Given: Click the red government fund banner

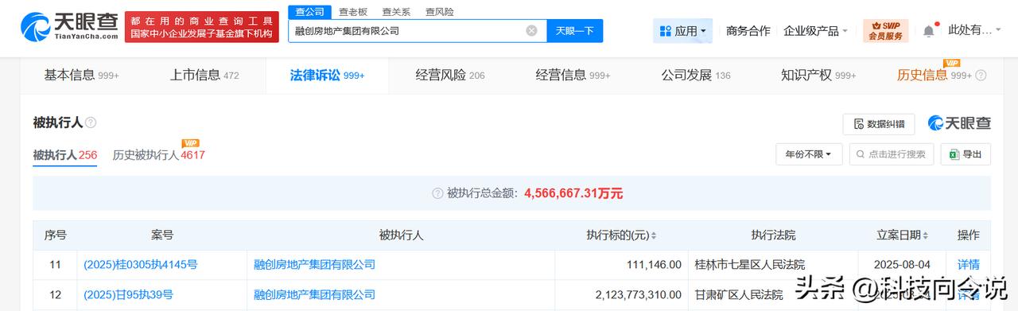Looking at the screenshot, I should [201, 26].
